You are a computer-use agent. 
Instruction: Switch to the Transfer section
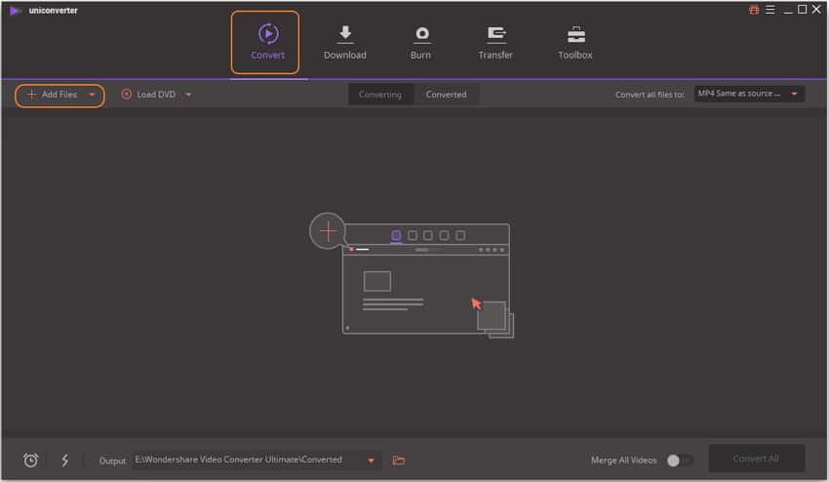495,42
